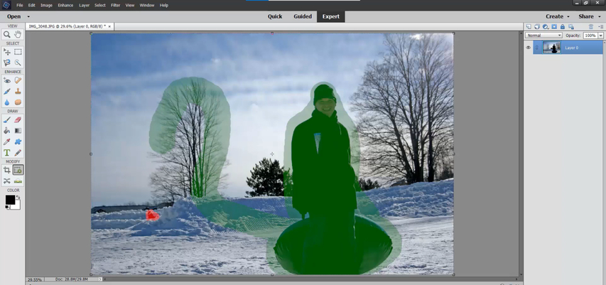Activate the Horizontal Type tool
Viewport: 606px width, 285px height.
pyautogui.click(x=6, y=153)
